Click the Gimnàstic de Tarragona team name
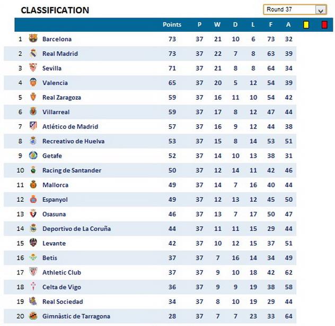The image size is (335, 326). (x=76, y=316)
